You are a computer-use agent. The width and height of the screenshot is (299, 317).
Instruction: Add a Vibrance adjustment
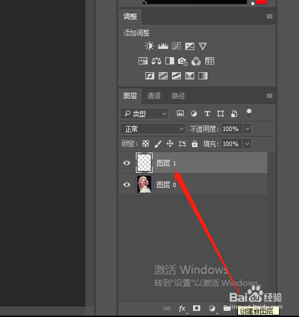[x=202, y=46]
